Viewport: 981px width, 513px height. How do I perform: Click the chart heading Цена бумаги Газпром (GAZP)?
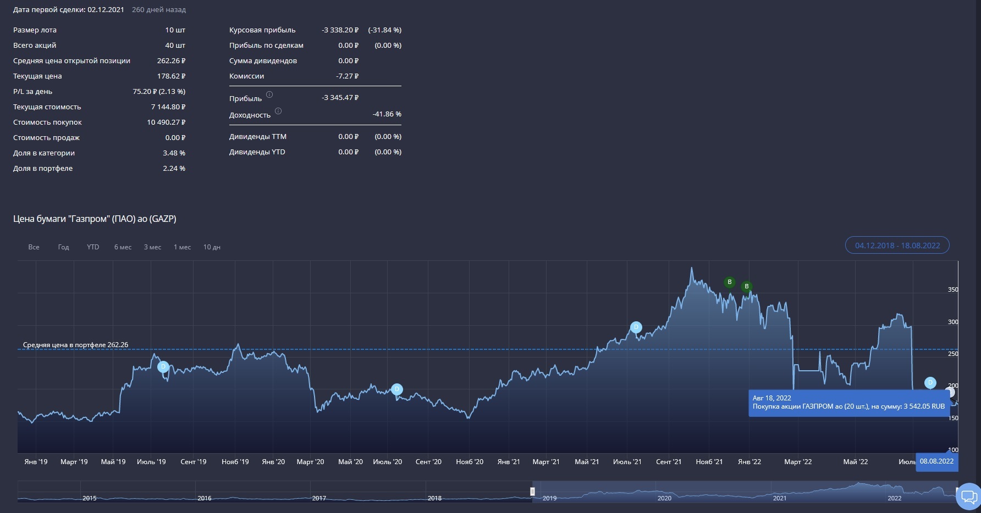(95, 219)
